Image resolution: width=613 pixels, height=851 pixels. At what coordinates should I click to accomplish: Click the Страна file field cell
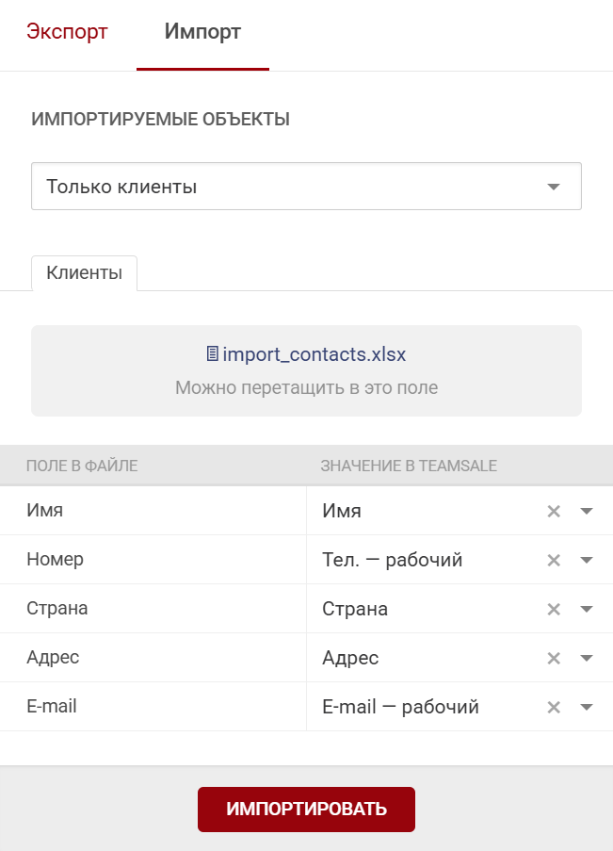point(153,609)
